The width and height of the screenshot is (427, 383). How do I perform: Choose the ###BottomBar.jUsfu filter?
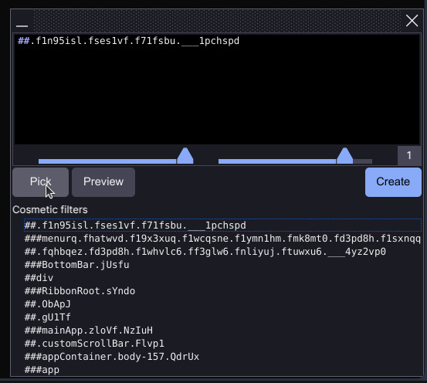point(76,265)
